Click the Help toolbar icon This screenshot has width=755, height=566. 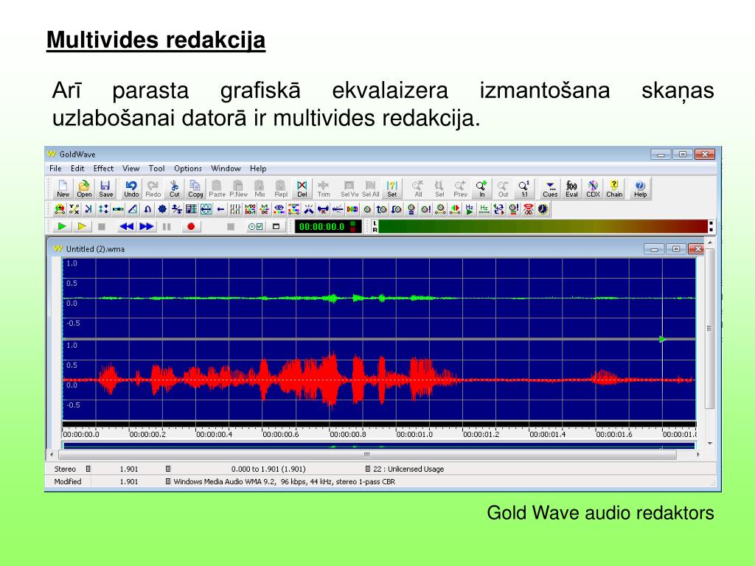[640, 188]
